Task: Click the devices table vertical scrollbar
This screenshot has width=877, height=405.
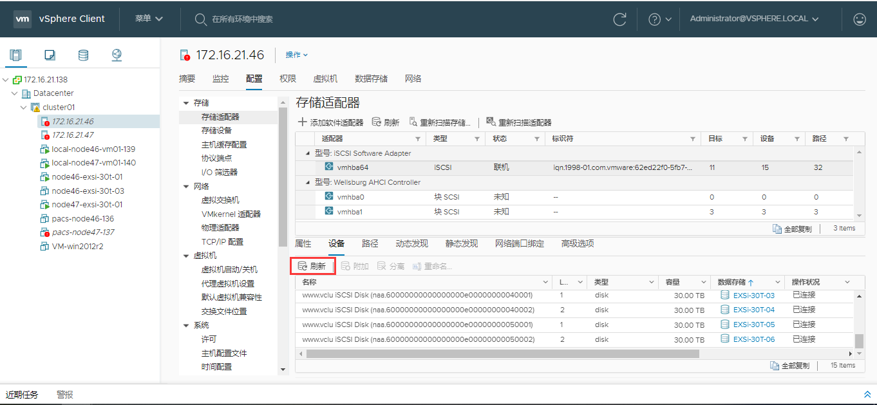Action: (x=859, y=341)
